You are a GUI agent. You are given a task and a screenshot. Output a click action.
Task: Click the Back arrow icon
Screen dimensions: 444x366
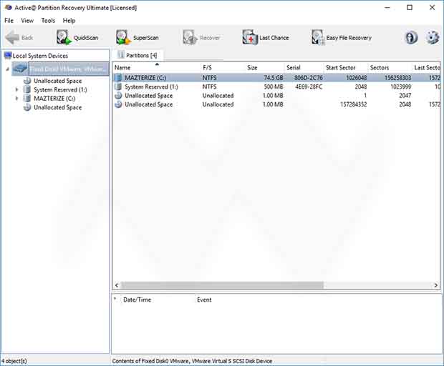click(12, 37)
